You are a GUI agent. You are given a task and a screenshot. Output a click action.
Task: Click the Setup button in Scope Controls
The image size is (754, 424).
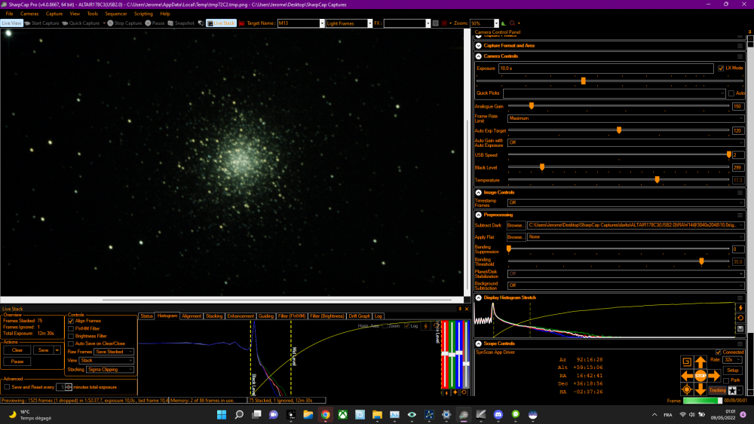tap(732, 371)
